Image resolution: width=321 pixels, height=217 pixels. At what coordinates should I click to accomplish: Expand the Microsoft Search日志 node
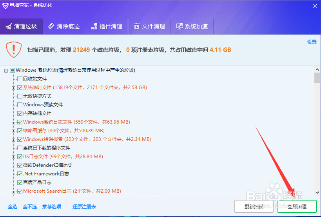pos(13,191)
